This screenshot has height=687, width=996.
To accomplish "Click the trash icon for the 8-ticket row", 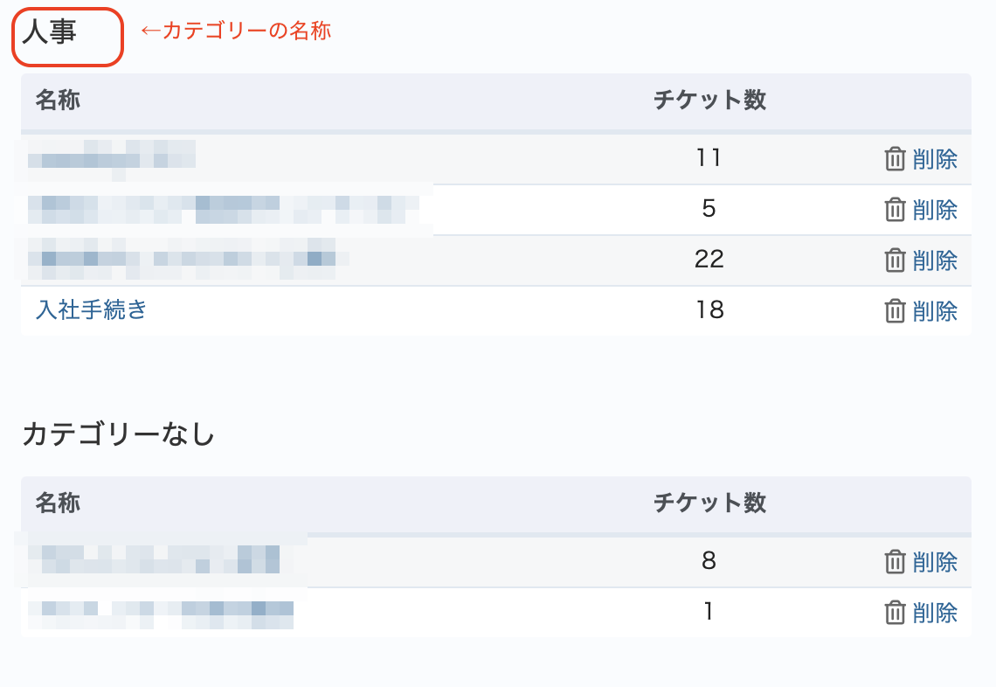I will coord(895,562).
